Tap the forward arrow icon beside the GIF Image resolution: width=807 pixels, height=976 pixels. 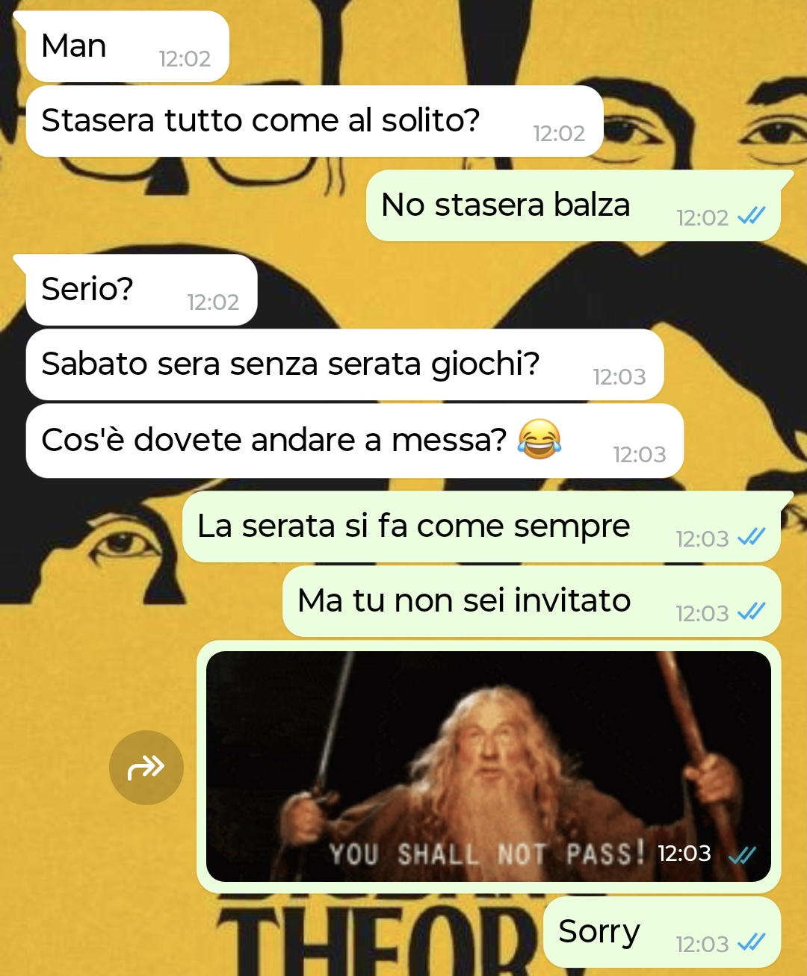[x=146, y=767]
